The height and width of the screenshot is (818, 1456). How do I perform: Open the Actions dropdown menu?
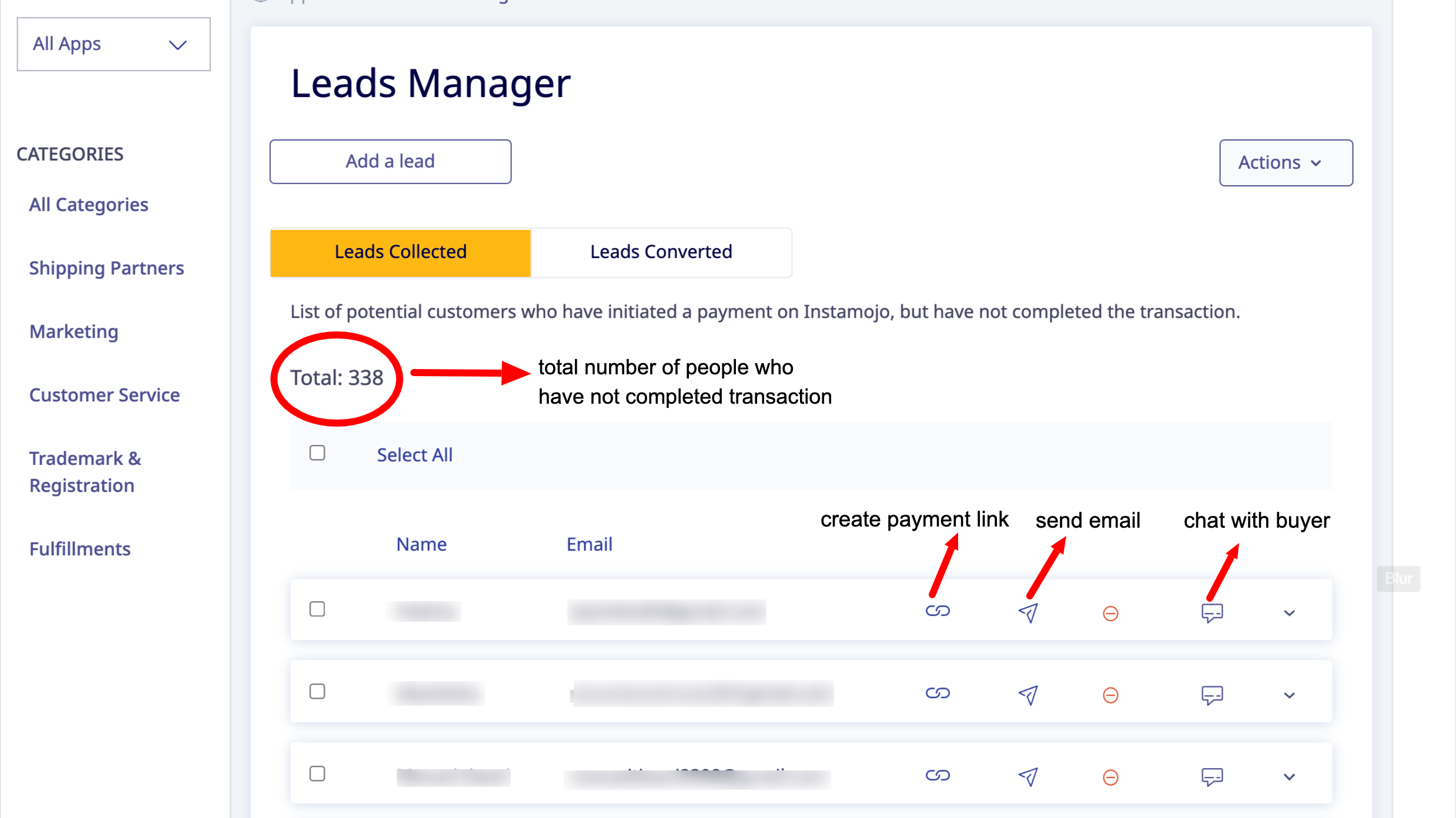(1286, 163)
